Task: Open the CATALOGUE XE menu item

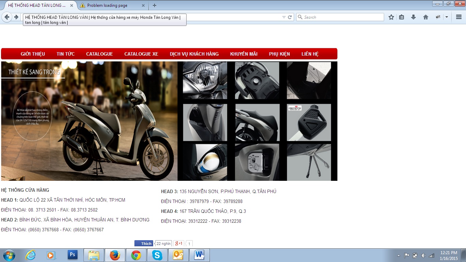Action: (x=141, y=54)
